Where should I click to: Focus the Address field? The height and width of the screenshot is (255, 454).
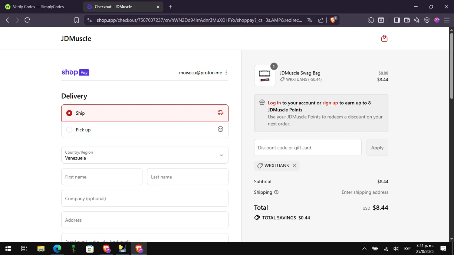tap(145, 220)
